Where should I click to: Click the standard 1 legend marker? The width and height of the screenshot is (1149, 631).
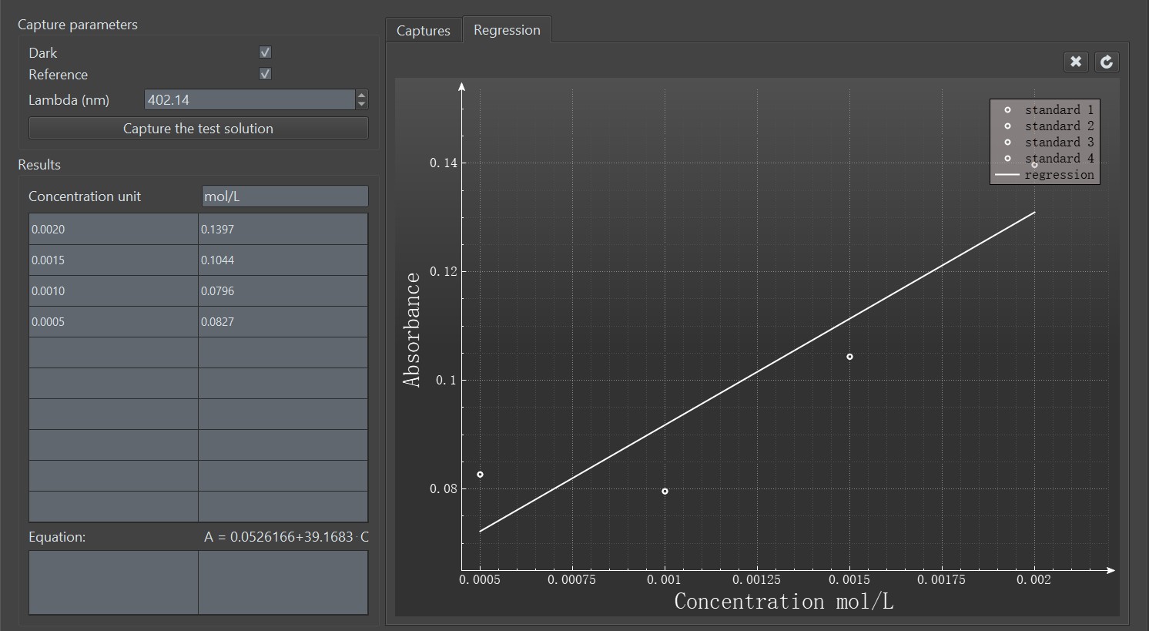[1007, 110]
